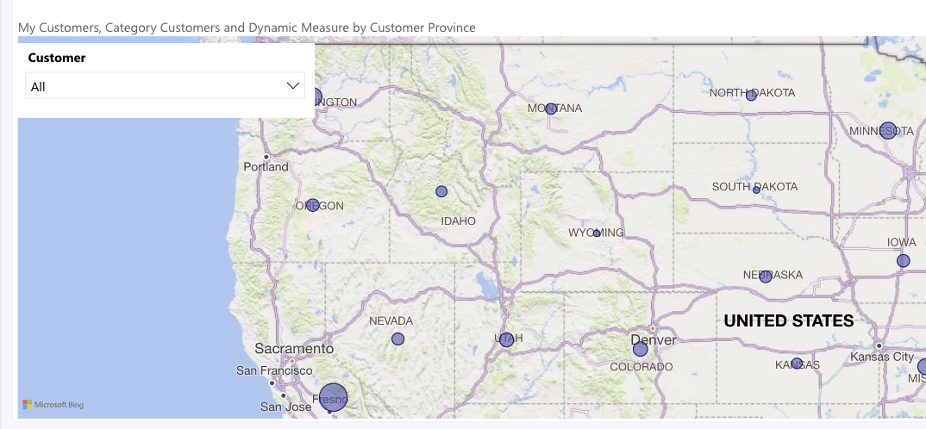
Task: Select the North Dakota data bubble
Action: coord(751,96)
